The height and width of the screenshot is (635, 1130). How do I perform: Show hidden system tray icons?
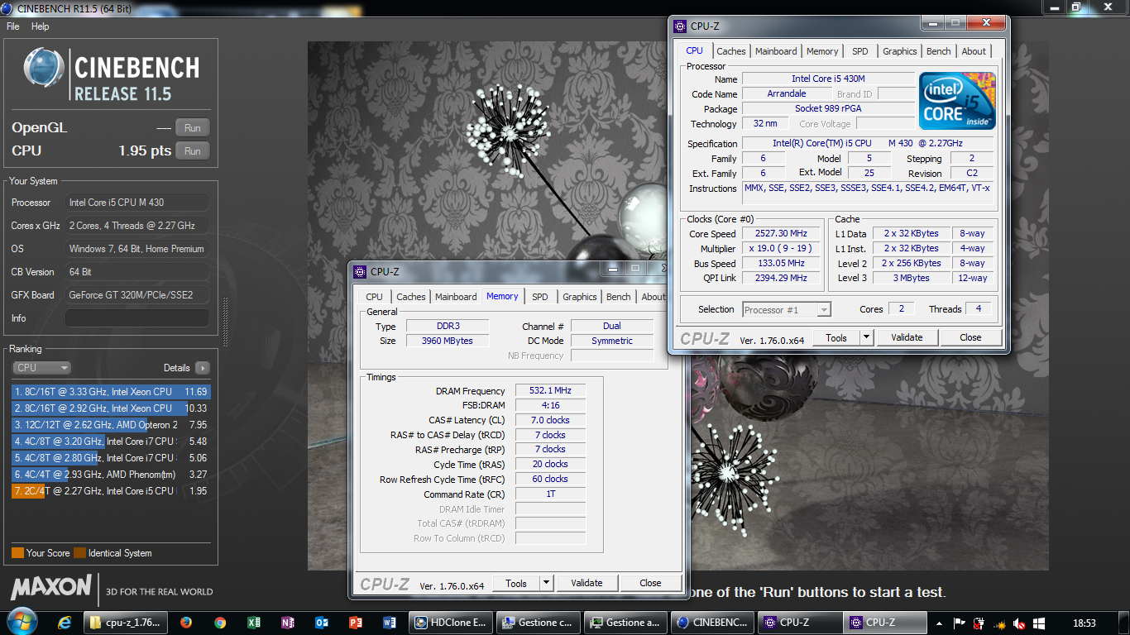[x=939, y=623]
